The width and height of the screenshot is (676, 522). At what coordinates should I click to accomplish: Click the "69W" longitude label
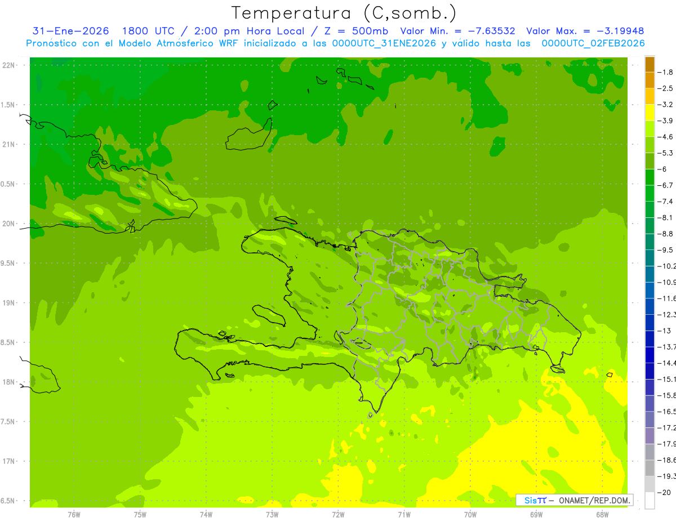(536, 515)
